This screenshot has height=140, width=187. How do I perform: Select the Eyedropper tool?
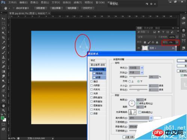(x=3, y=43)
